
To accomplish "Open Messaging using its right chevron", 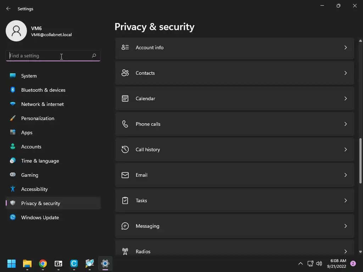I will (346, 226).
